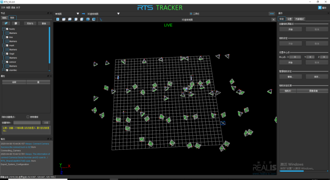The width and height of the screenshot is (330, 180).
Task: Click the 替换... button under 管理相机标定
Action: pyautogui.click(x=290, y=77)
